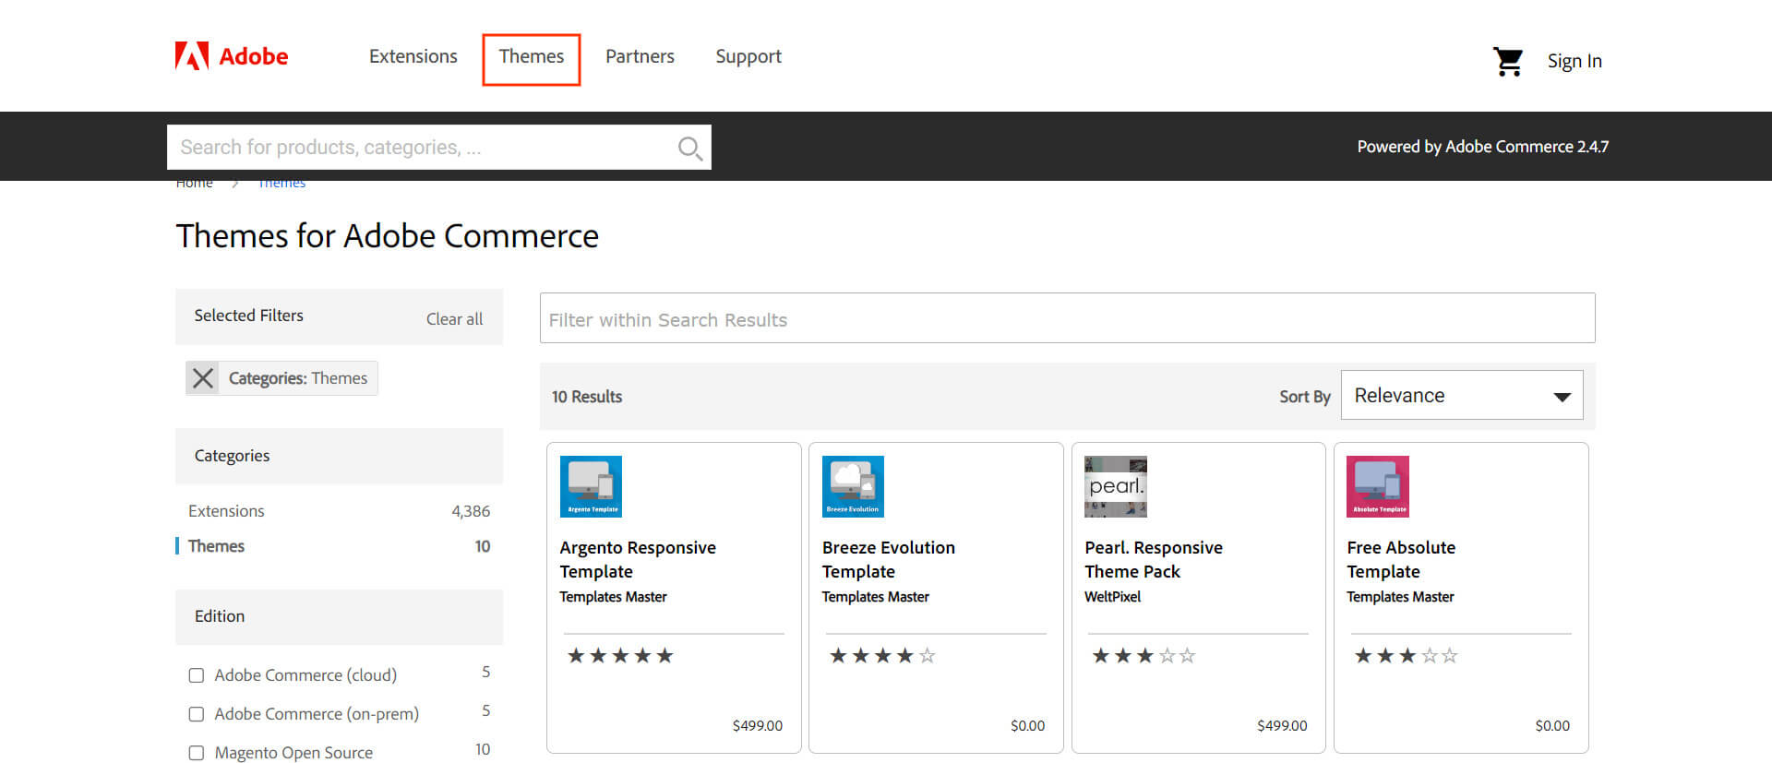Screen dimensions: 1772x763
Task: Click WeltPixel vendor name
Action: [x=1113, y=597]
